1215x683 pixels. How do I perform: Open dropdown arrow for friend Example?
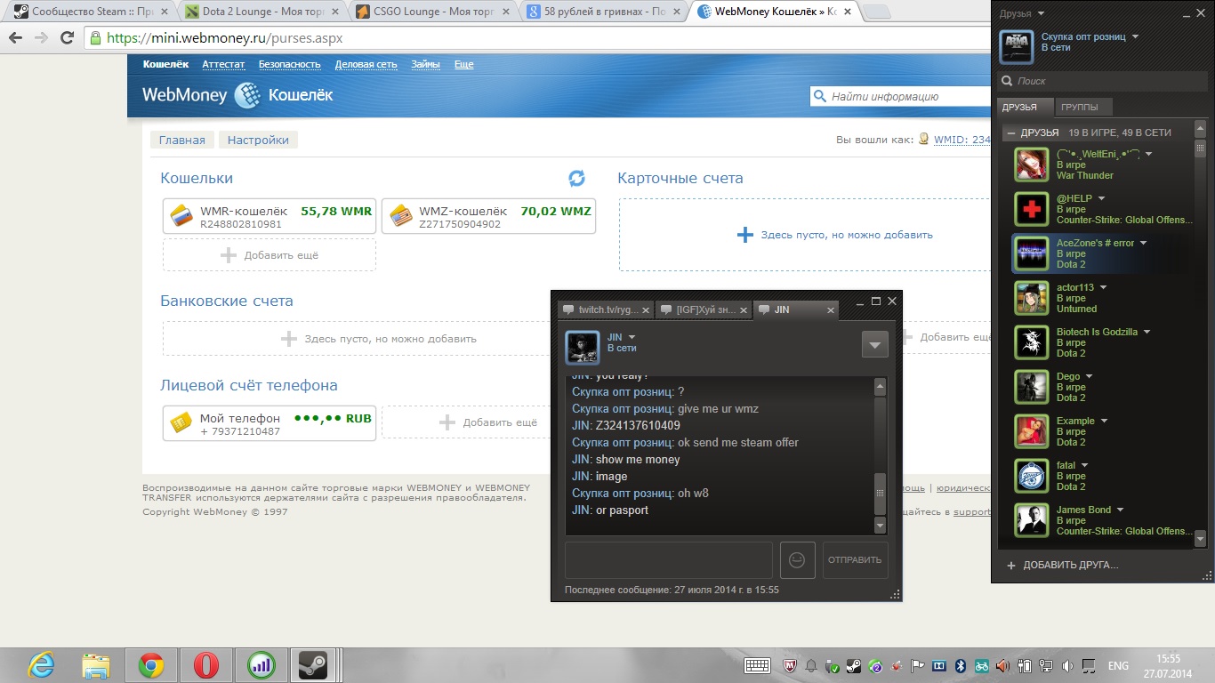[1104, 421]
